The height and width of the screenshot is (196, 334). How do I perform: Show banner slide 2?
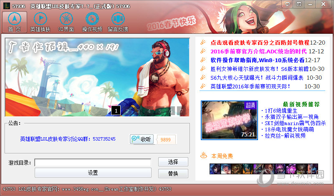click(x=127, y=111)
